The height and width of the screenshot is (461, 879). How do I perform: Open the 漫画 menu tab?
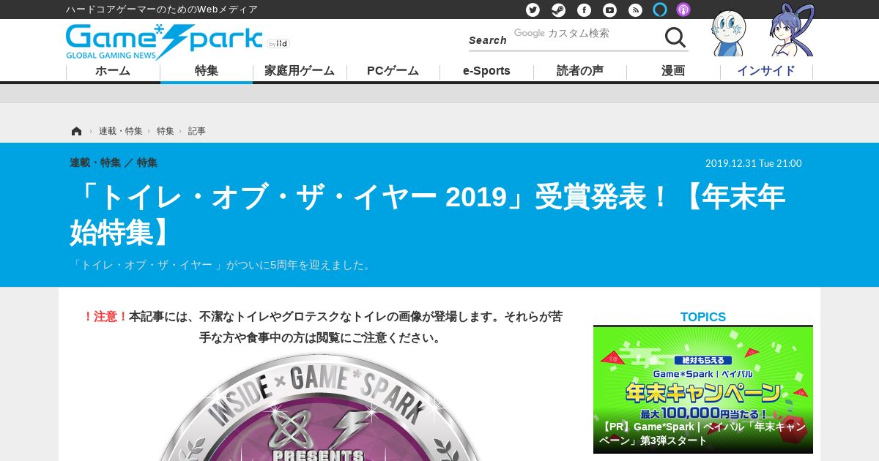point(673,71)
